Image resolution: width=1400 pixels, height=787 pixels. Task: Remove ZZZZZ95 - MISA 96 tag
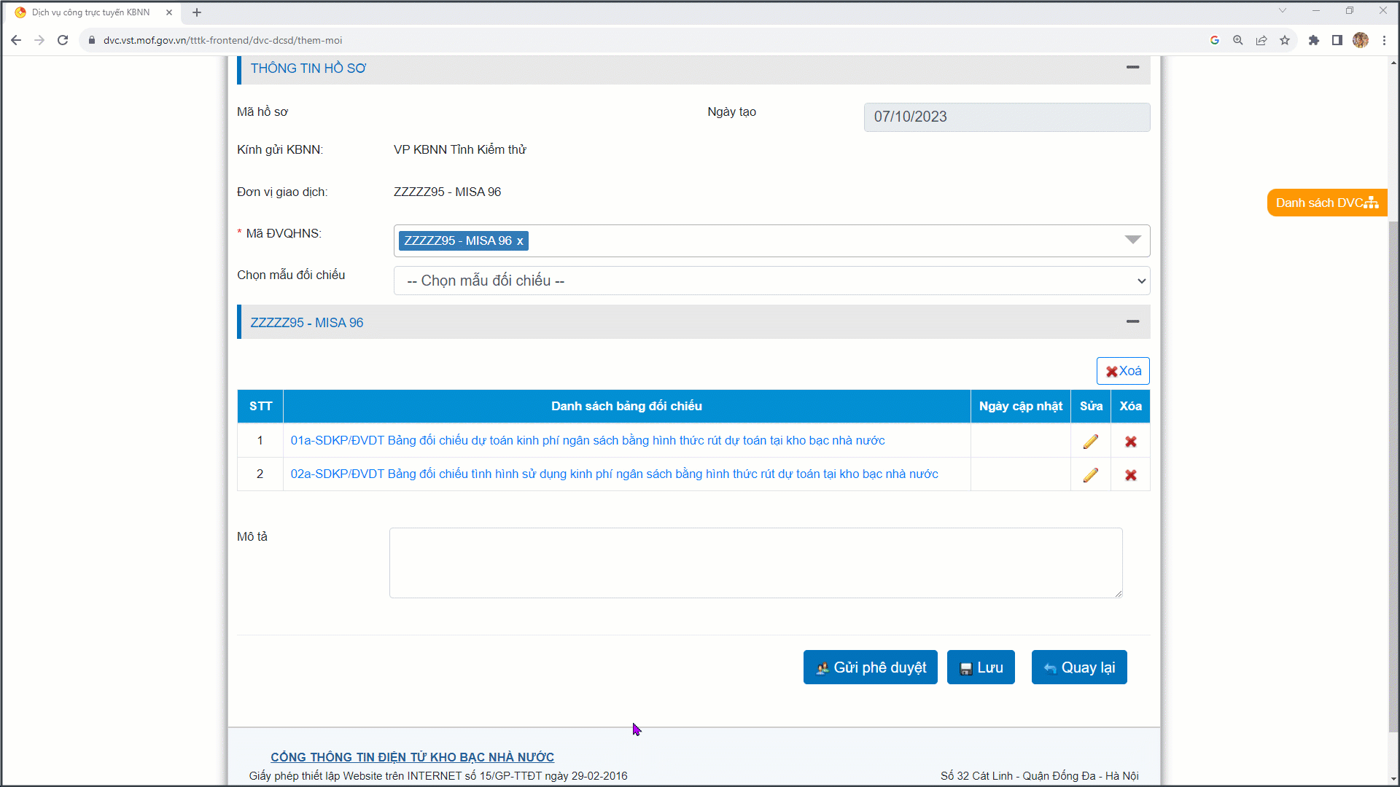coord(520,241)
